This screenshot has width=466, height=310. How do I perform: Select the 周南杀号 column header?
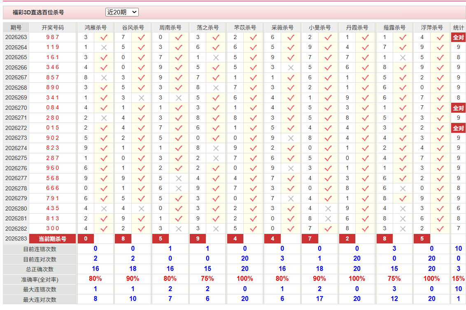[x=170, y=28]
